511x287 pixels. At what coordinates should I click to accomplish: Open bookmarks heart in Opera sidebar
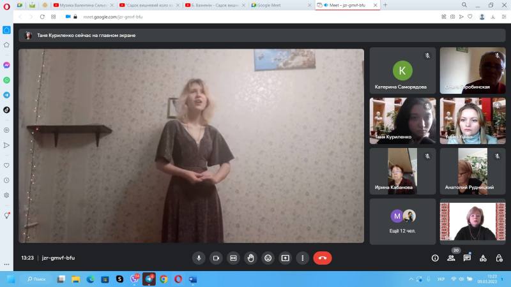[6, 165]
